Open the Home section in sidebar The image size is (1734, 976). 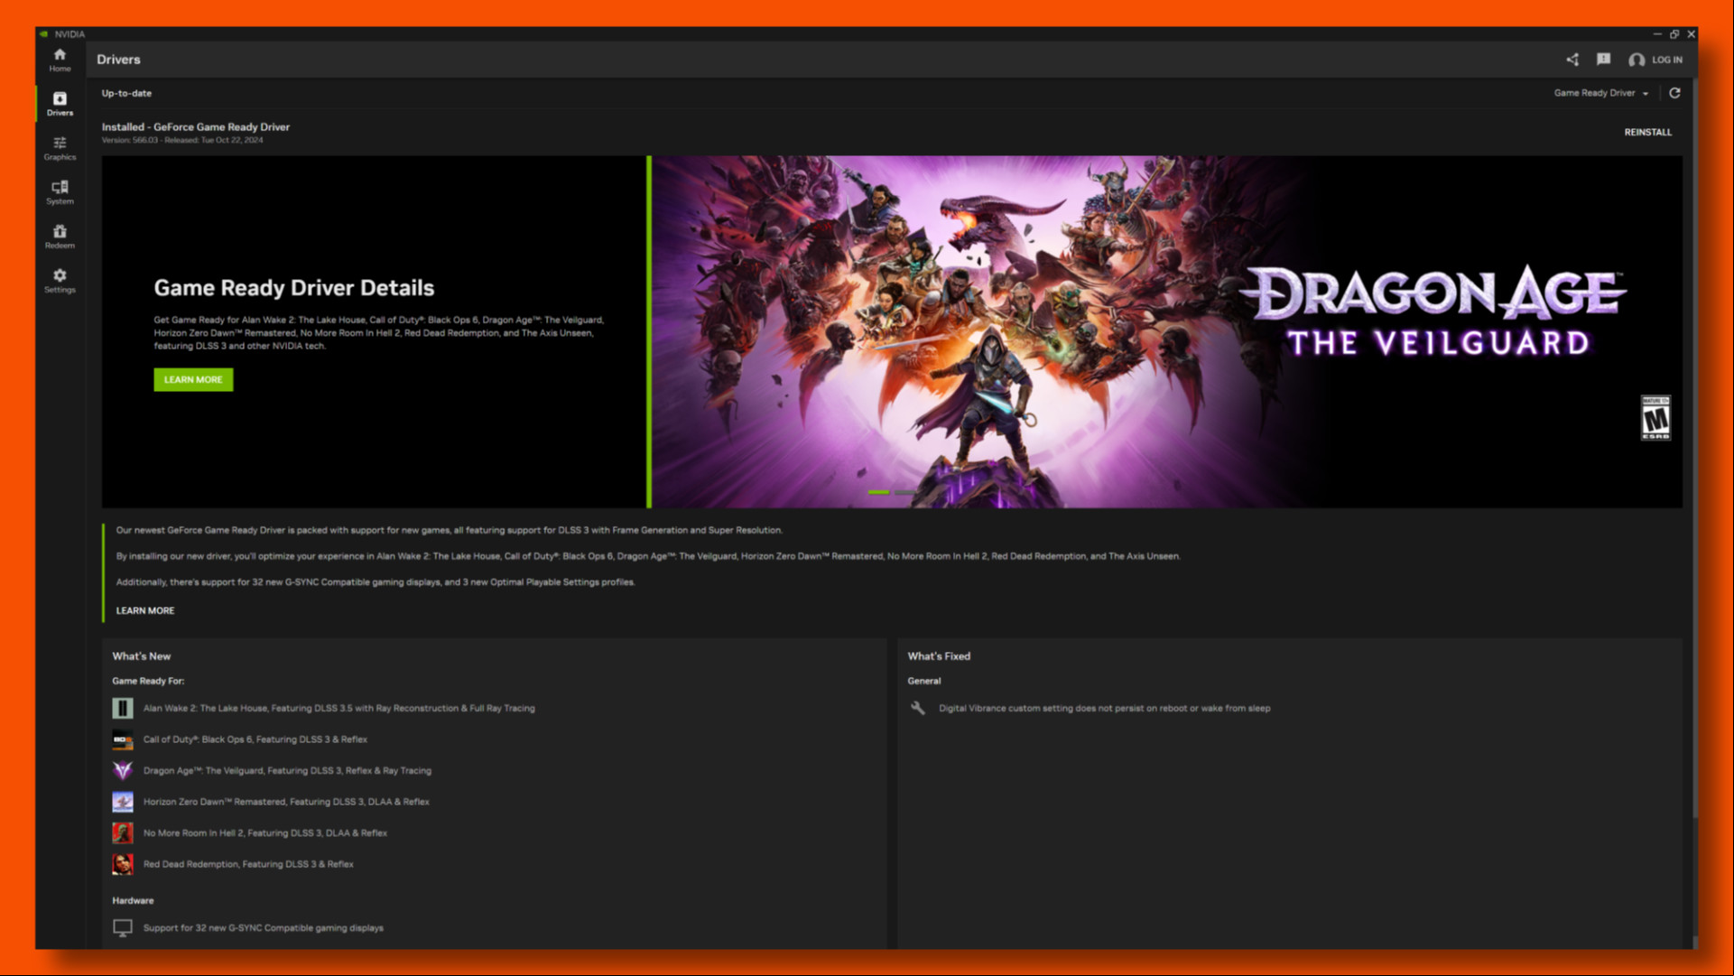click(60, 60)
